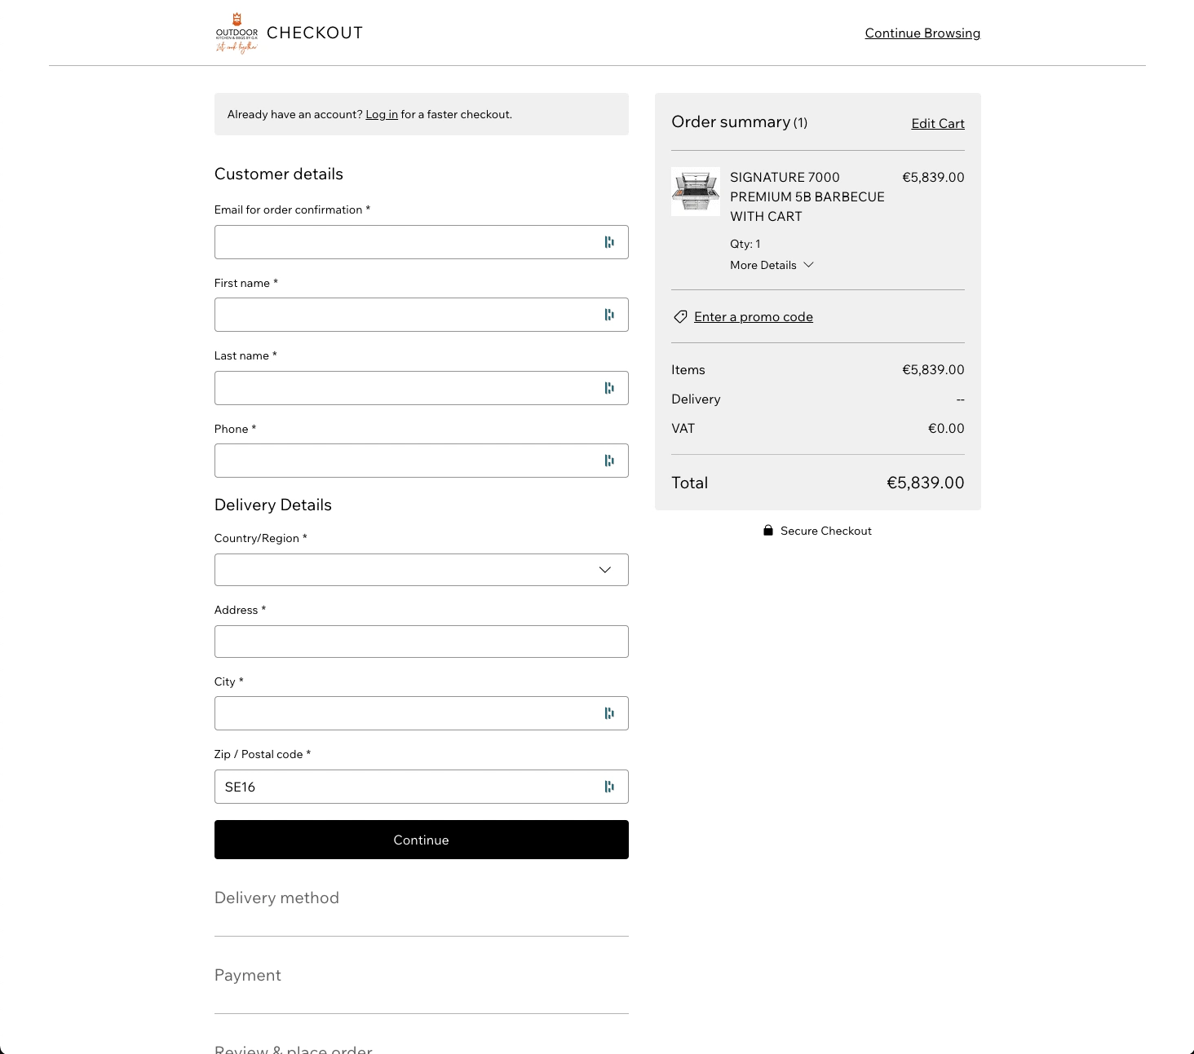This screenshot has width=1194, height=1054.
Task: Open the Edit Cart link
Action: (x=938, y=124)
